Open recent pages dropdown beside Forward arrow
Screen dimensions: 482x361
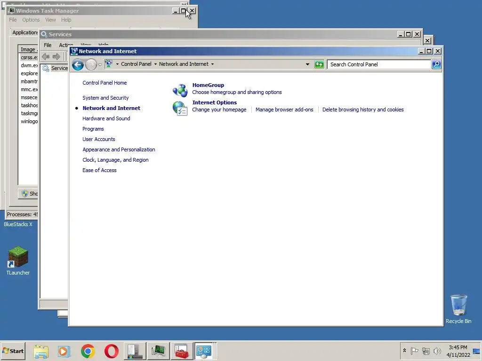100,64
